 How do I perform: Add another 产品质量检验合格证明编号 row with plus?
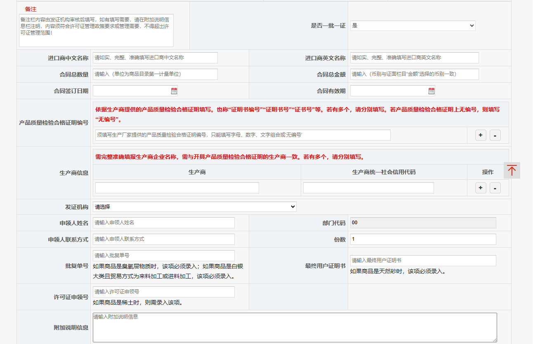[481, 135]
